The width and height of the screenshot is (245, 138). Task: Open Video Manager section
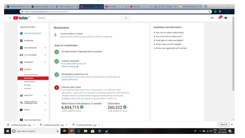(x=30, y=48)
